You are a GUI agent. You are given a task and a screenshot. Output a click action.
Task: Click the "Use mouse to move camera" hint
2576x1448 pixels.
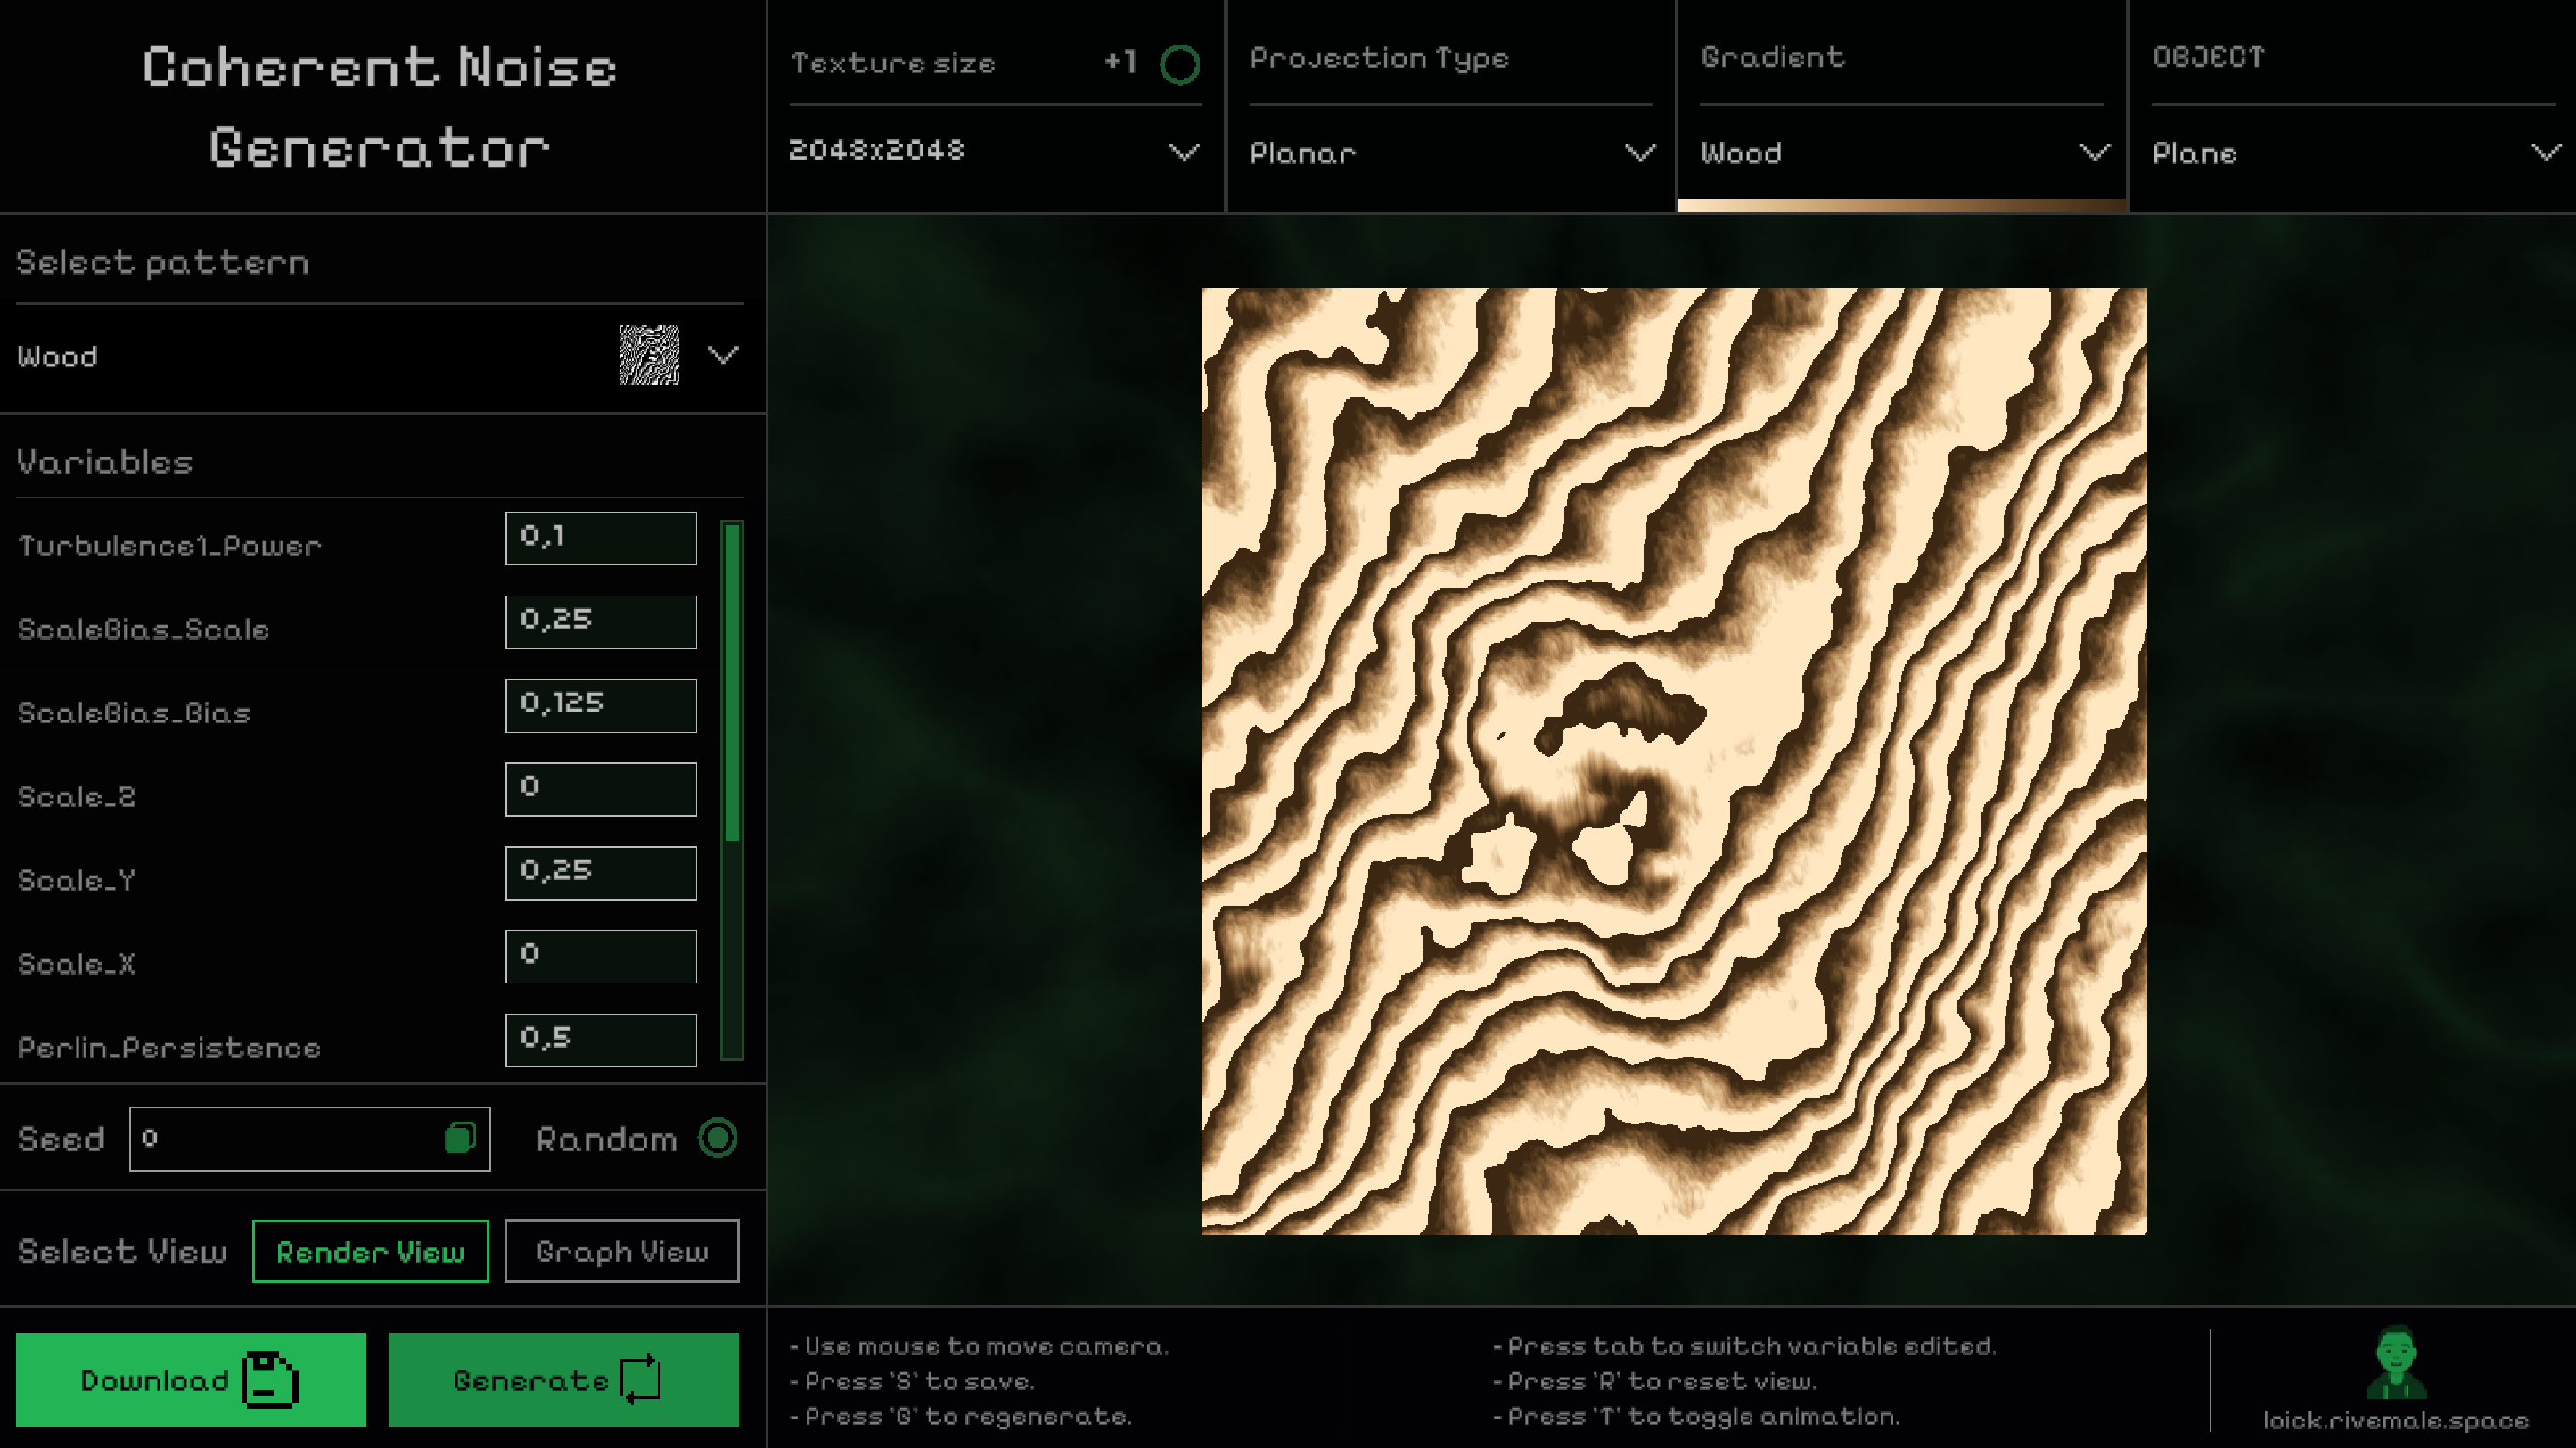pyautogui.click(x=979, y=1346)
